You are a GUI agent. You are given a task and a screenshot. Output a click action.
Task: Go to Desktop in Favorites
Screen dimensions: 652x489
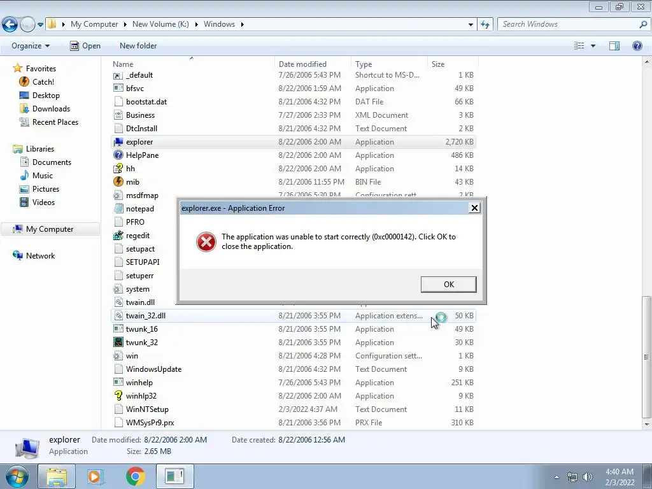point(46,96)
